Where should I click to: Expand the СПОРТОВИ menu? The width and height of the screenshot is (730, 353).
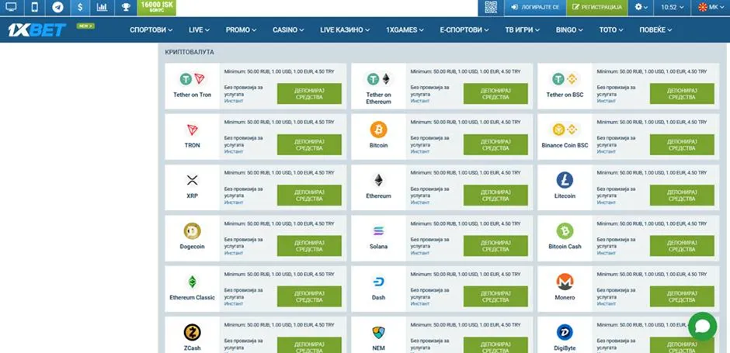(151, 29)
